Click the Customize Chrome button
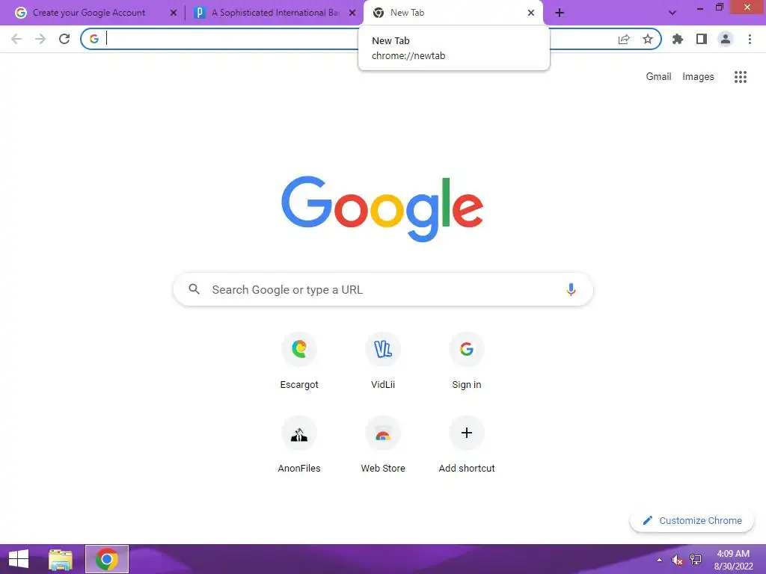The height and width of the screenshot is (574, 766). pyautogui.click(x=692, y=521)
